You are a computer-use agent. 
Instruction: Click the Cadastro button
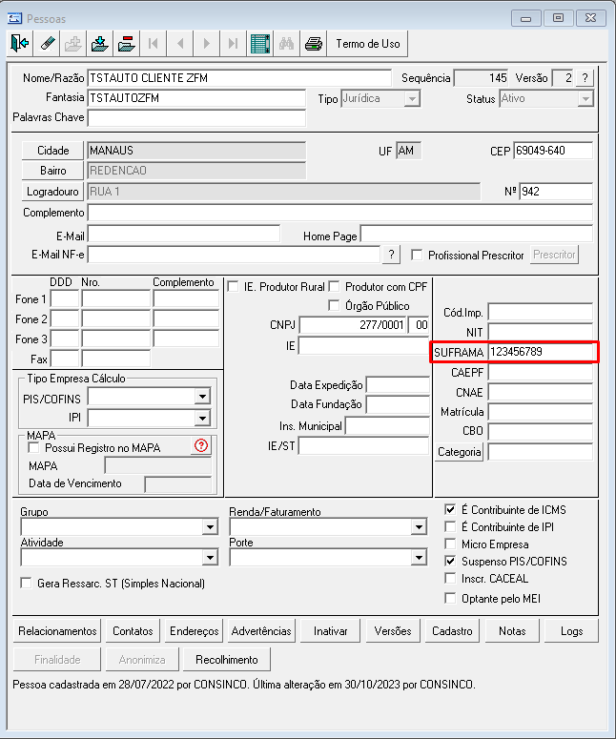(x=452, y=630)
